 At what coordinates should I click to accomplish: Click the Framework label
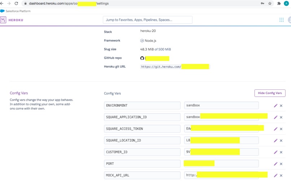[x=112, y=41]
